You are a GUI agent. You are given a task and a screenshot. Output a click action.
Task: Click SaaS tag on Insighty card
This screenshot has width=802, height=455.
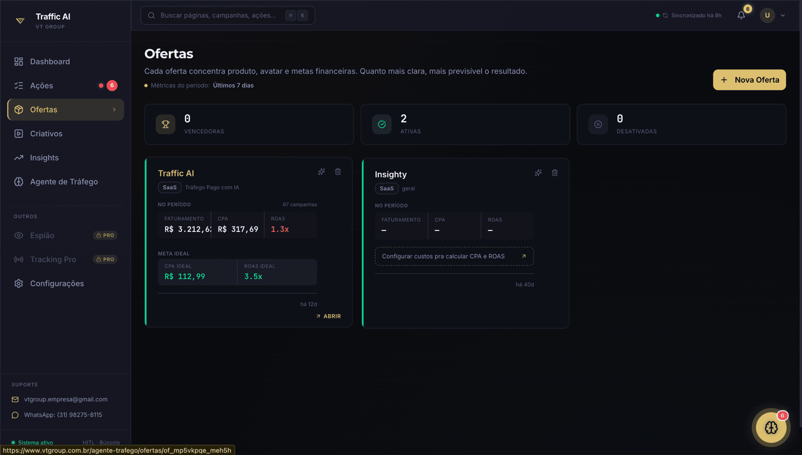(x=387, y=188)
